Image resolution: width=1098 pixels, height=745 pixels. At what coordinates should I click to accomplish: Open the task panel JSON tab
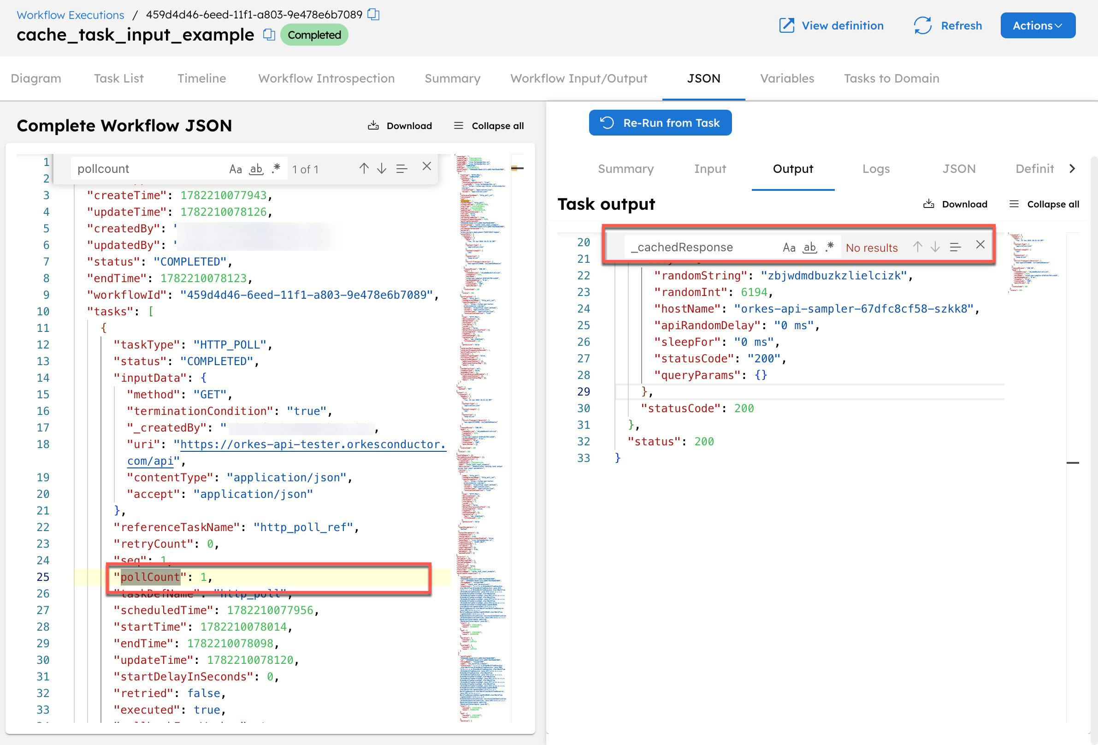point(959,169)
